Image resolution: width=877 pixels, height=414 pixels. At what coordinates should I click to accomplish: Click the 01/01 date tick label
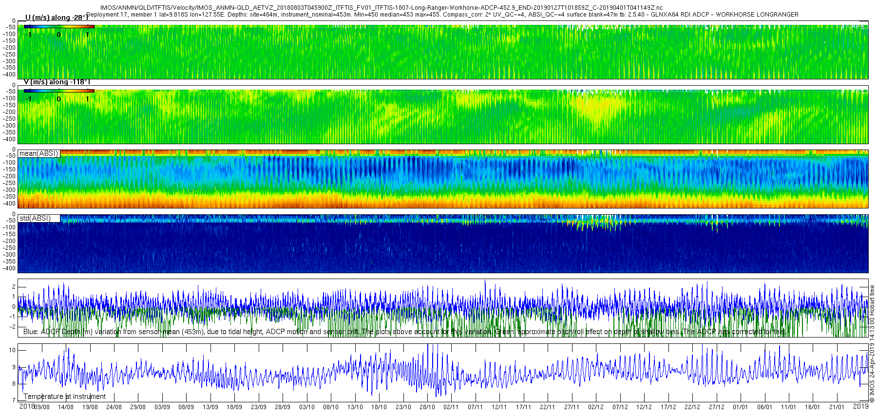pyautogui.click(x=741, y=407)
